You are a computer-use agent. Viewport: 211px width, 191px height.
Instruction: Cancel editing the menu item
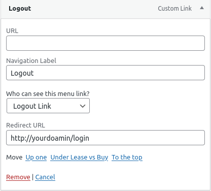45,177
